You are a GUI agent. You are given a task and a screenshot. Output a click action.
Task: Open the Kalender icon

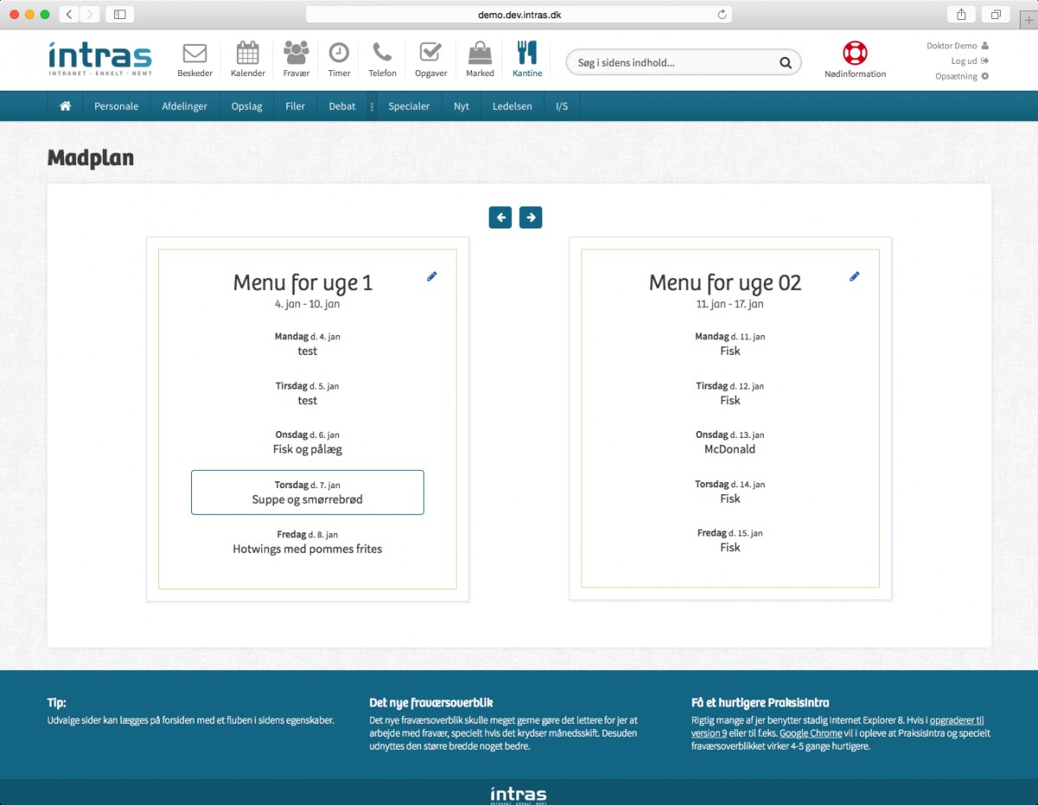coord(247,58)
